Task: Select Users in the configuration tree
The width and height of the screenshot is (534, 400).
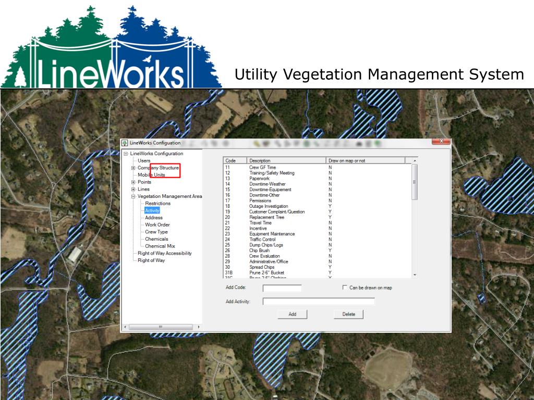Action: [x=144, y=160]
